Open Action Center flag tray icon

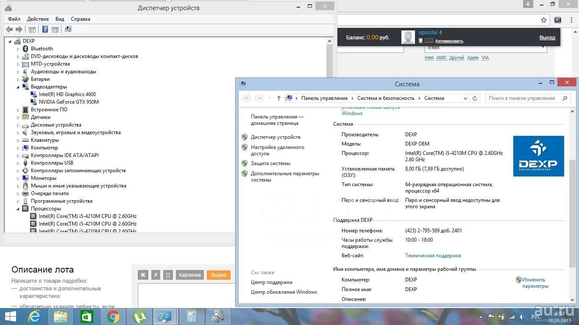(x=491, y=317)
